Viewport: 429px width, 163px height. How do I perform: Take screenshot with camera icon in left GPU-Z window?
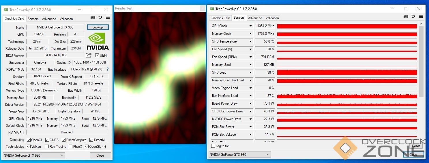pos(93,18)
